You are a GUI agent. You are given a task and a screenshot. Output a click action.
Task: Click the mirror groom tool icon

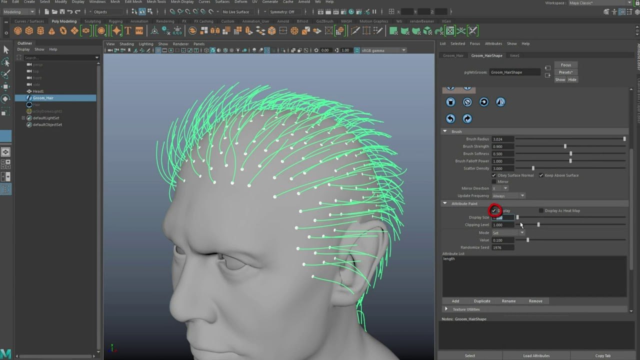pos(500,102)
